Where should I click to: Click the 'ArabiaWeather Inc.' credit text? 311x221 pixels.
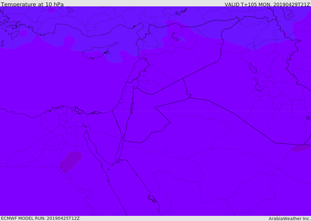tap(289, 219)
